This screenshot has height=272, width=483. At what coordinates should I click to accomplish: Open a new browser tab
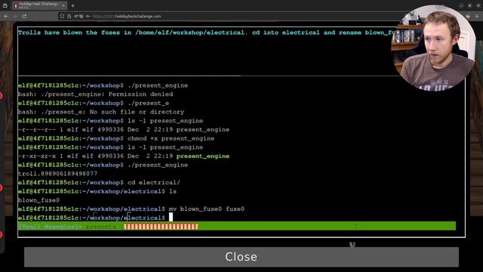click(72, 5)
